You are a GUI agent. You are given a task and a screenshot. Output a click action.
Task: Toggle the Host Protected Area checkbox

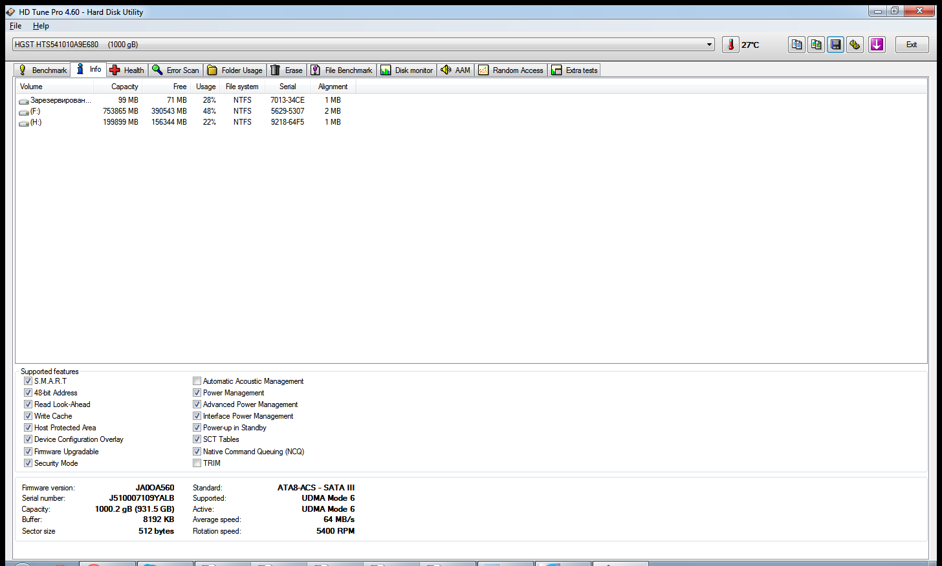click(x=28, y=428)
